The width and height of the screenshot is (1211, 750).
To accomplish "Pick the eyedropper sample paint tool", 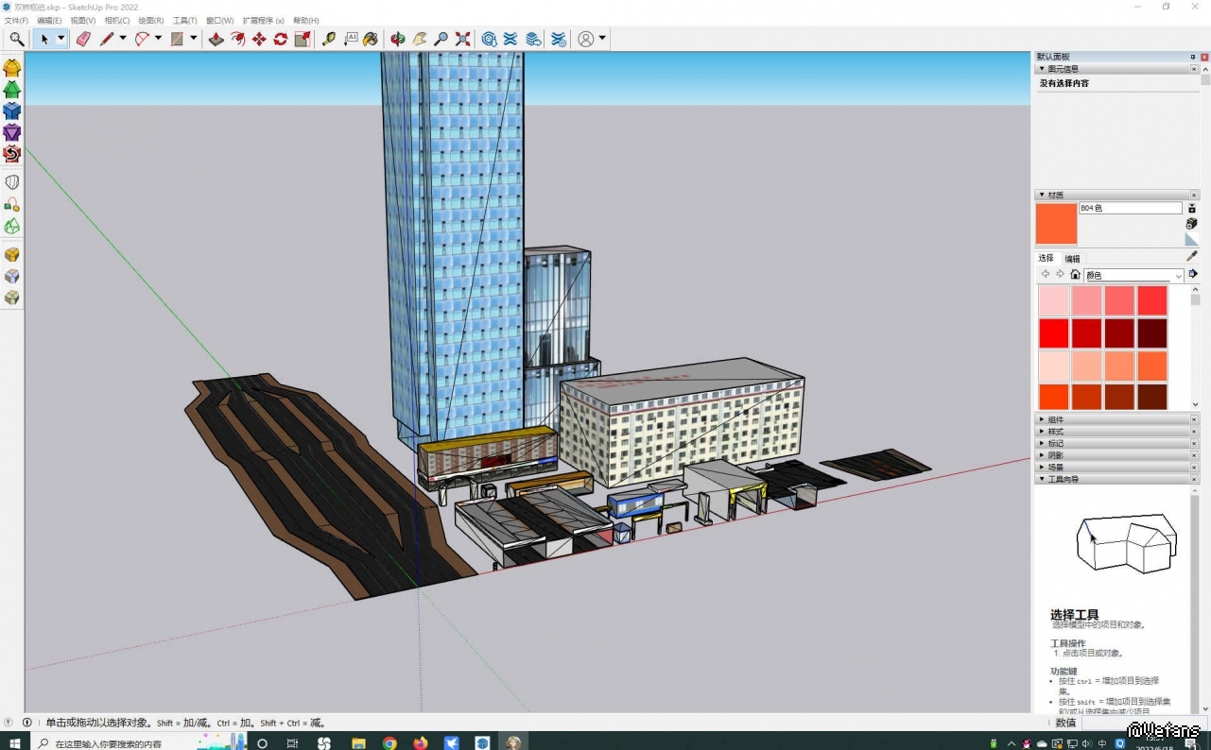I will (1191, 256).
